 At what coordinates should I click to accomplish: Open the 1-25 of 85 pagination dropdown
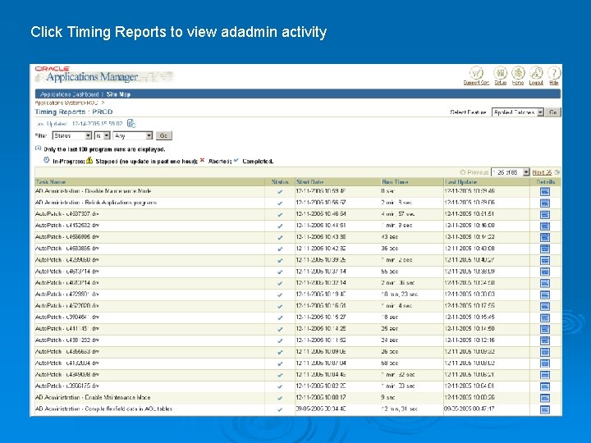click(x=511, y=172)
